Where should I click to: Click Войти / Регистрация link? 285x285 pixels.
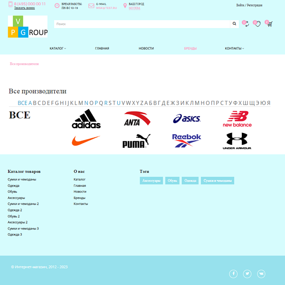(249, 5)
